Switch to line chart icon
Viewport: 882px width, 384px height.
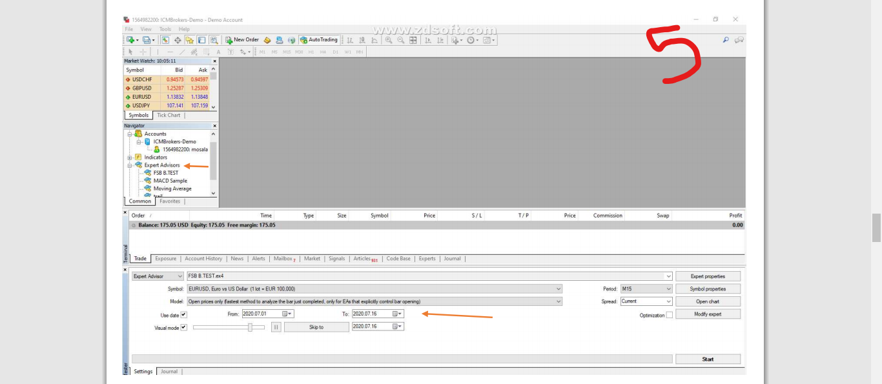(374, 40)
